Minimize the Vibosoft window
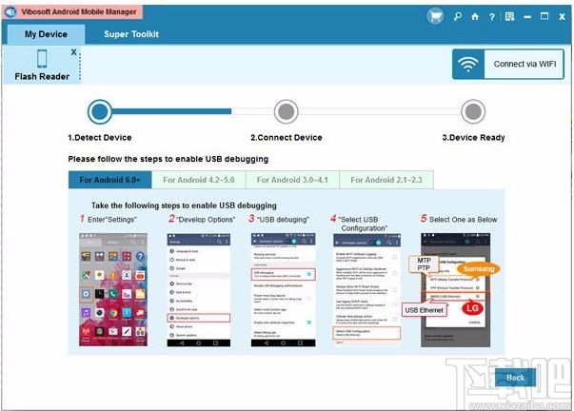 527,17
